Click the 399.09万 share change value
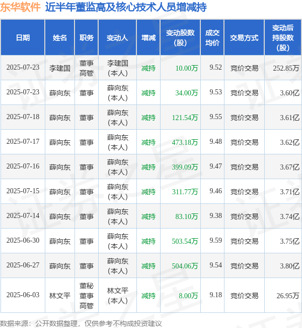 coord(185,167)
